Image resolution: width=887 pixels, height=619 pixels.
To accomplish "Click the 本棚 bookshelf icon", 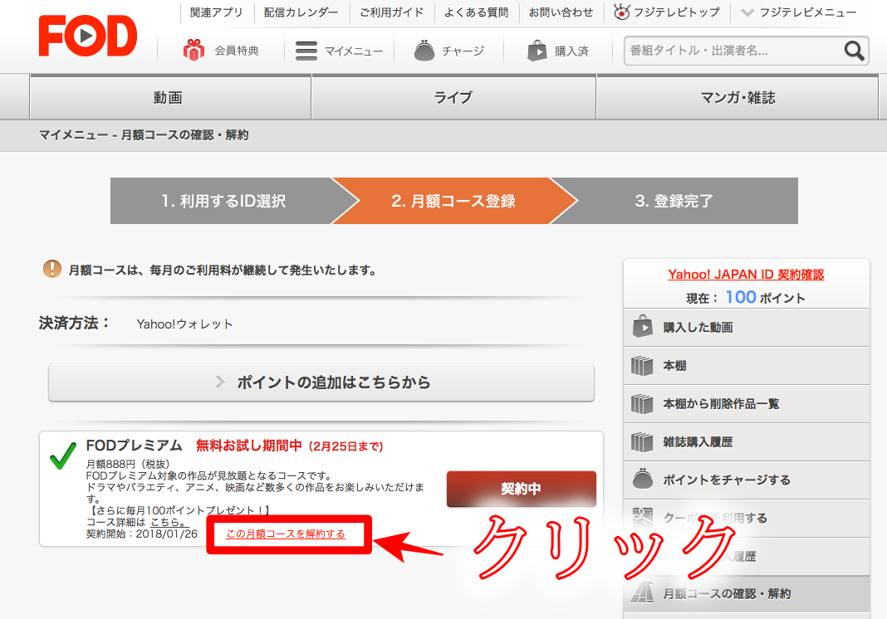I will pos(642,366).
